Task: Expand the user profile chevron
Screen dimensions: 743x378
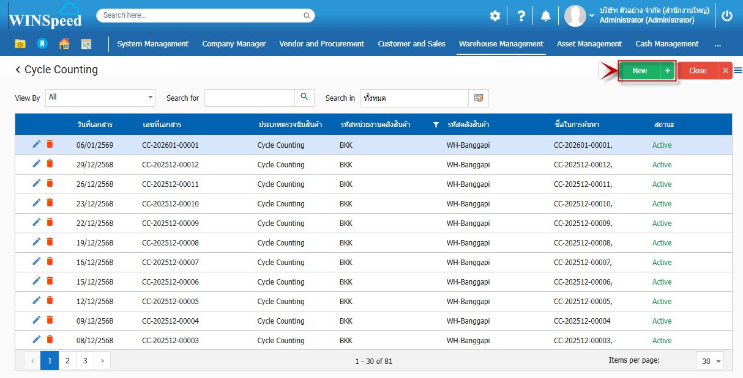Action: 592,16
